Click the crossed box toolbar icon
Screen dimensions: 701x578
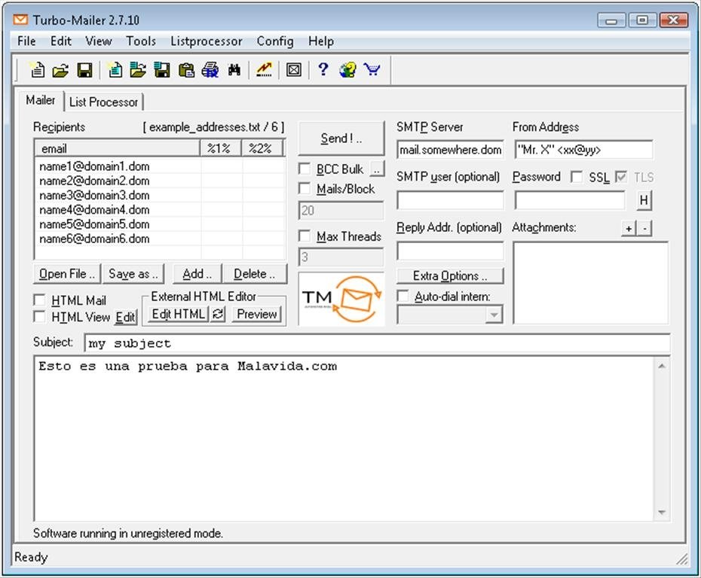coord(294,70)
